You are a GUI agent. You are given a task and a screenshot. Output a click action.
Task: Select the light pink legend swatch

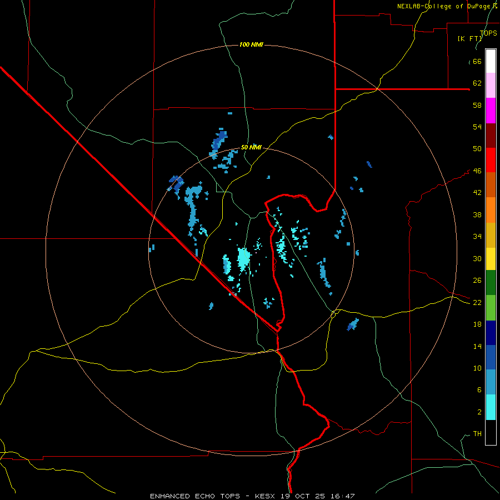[x=491, y=86]
